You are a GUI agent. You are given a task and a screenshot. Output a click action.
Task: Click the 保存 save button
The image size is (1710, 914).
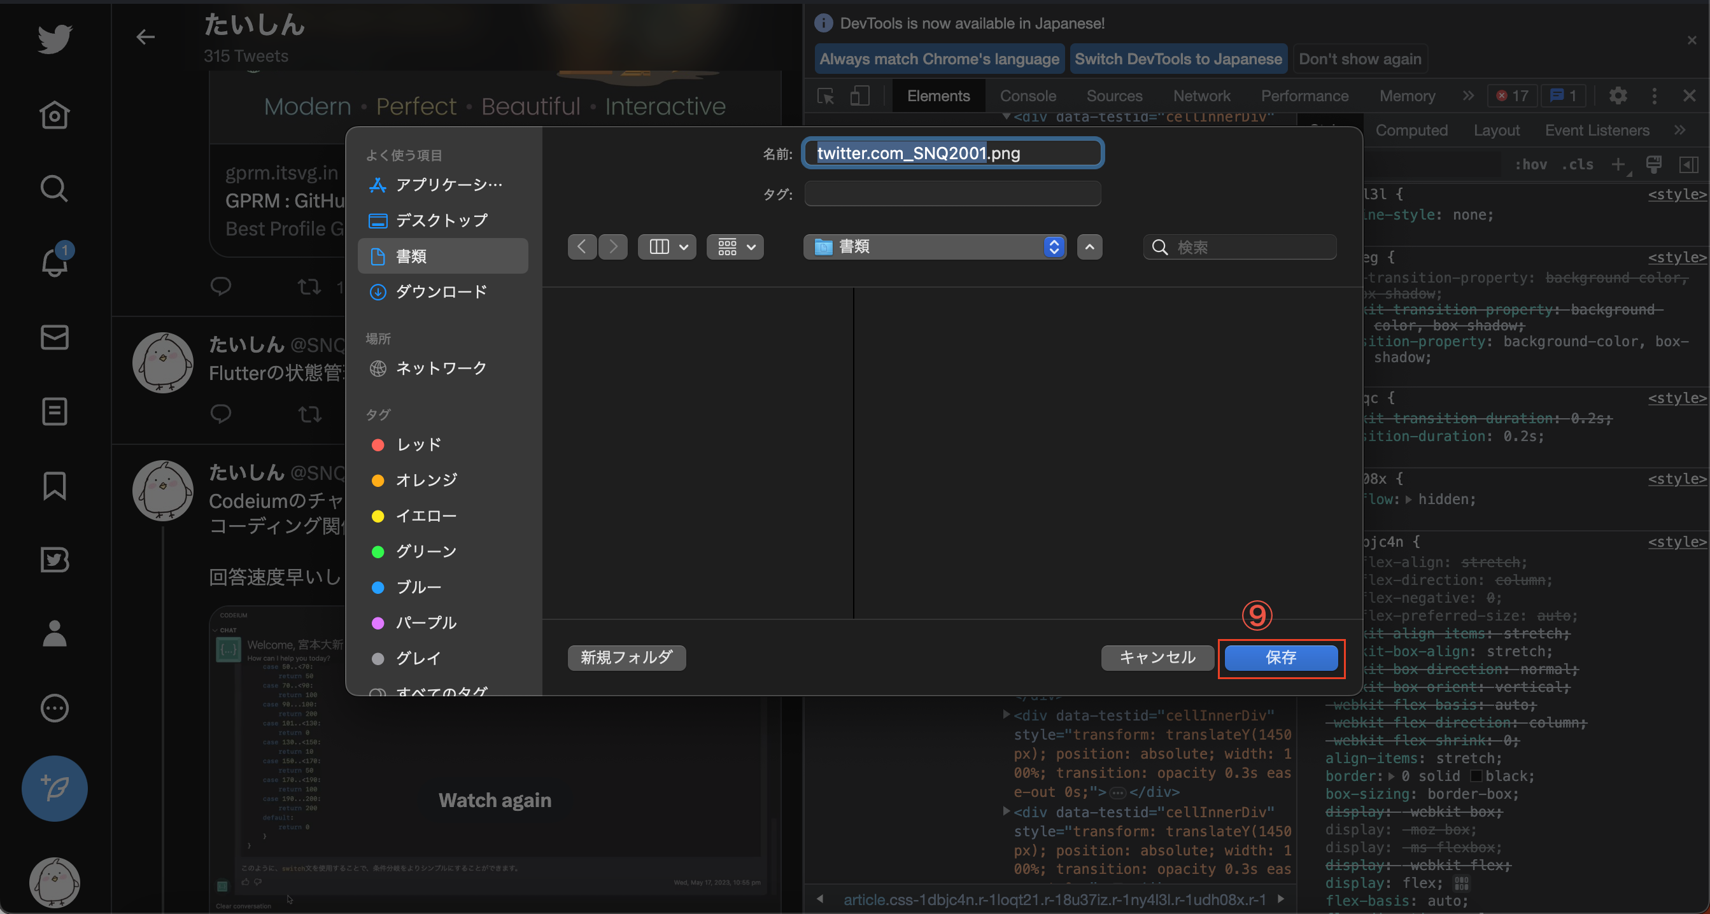pyautogui.click(x=1280, y=657)
